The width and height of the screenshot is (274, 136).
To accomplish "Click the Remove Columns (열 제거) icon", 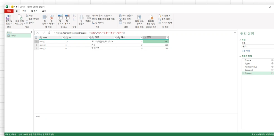I will 52,17.
